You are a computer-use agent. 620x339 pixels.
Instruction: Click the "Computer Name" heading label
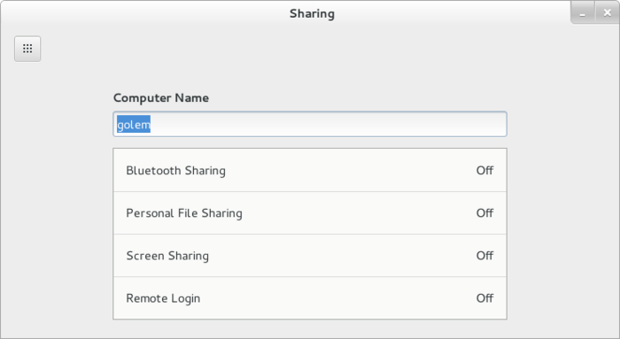coord(161,98)
